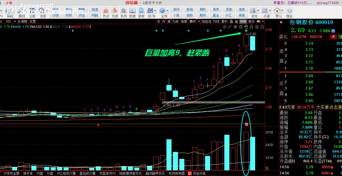Switch to the 沪深京金额 indicator tab

click(x=12, y=173)
